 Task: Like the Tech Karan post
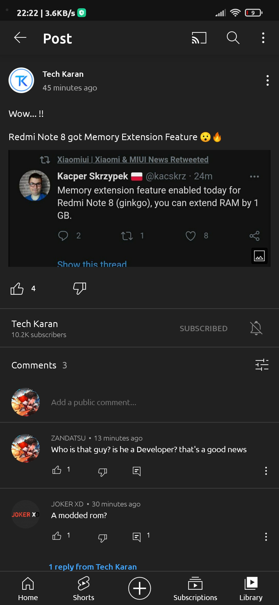[x=17, y=289]
